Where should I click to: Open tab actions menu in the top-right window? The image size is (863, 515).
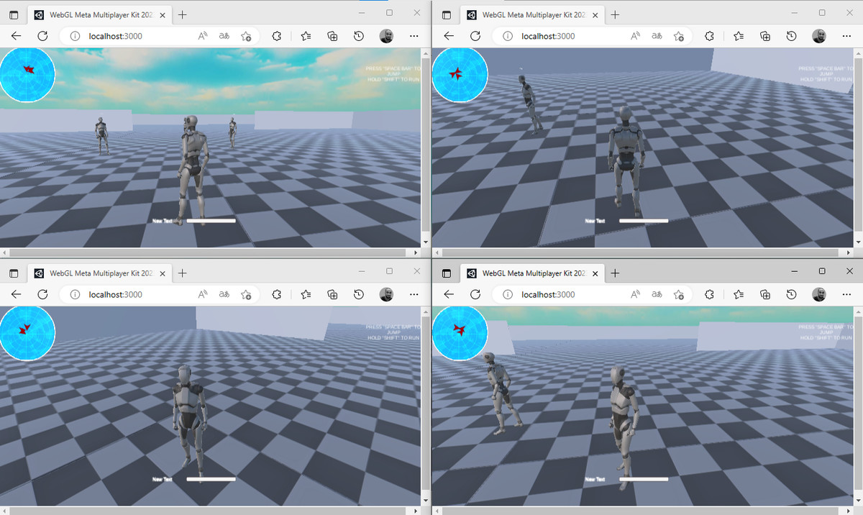447,14
